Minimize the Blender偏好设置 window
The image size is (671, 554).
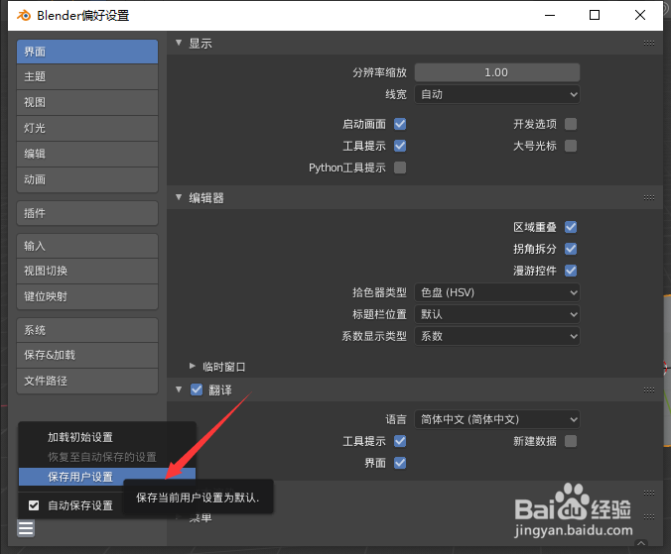550,16
